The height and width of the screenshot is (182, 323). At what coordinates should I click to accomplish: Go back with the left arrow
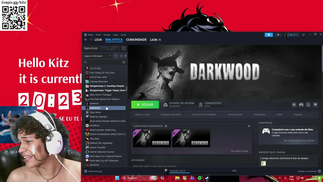tap(86, 40)
